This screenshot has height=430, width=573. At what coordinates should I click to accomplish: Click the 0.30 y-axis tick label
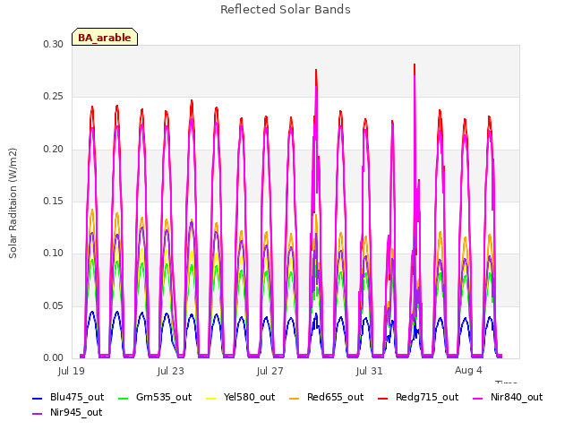coord(54,44)
